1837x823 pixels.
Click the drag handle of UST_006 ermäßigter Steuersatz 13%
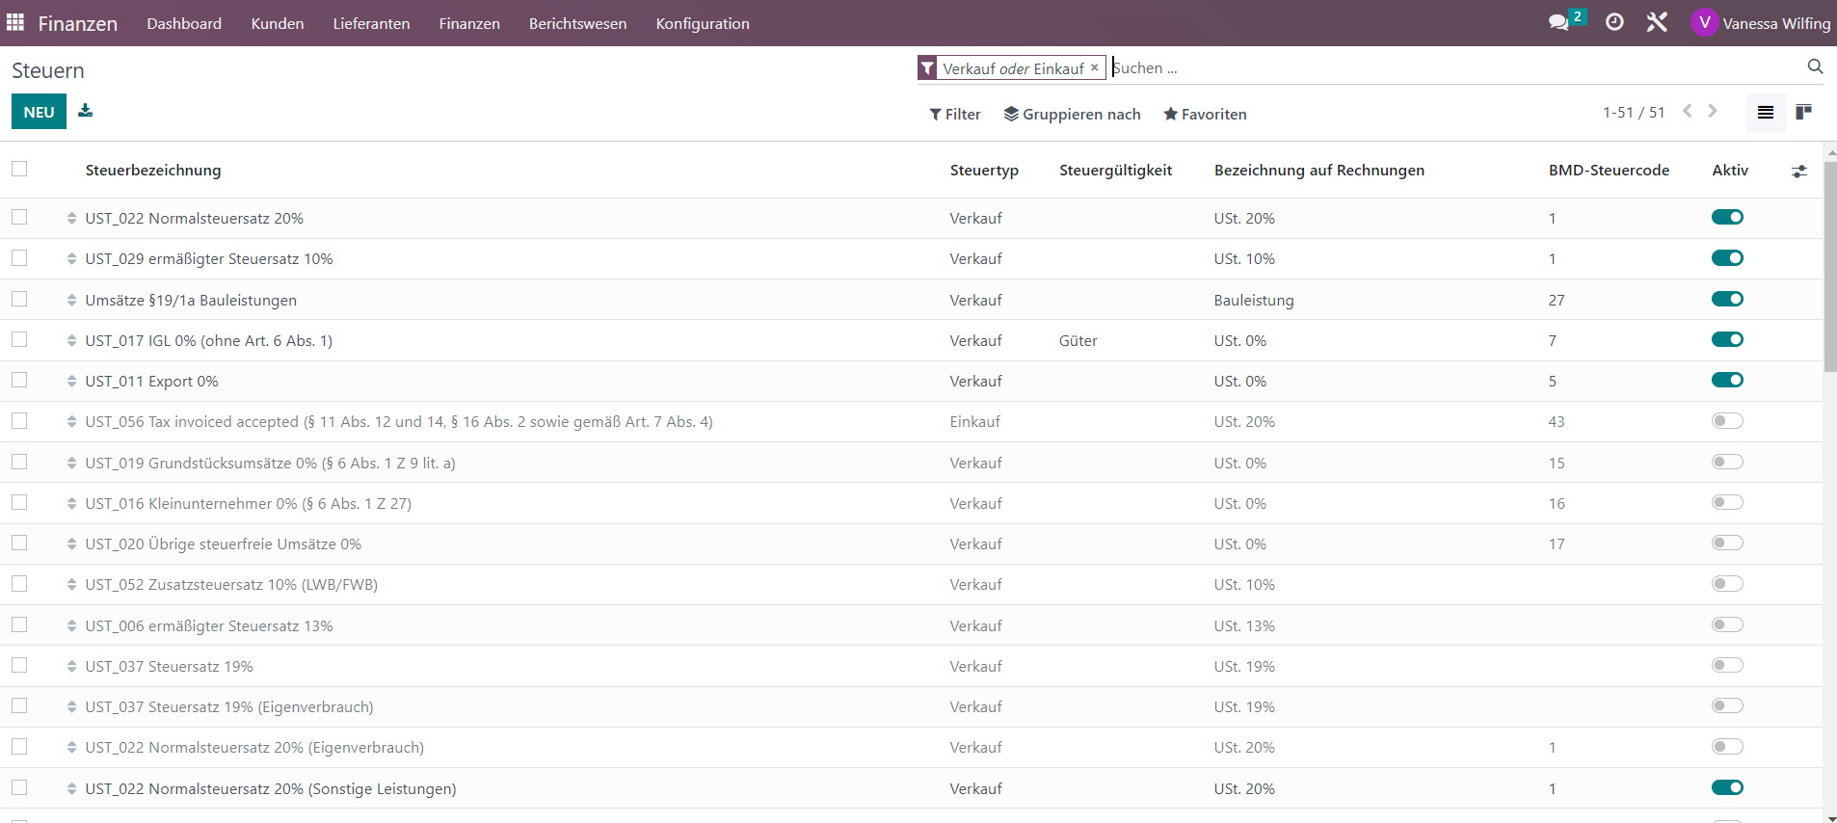pyautogui.click(x=72, y=625)
